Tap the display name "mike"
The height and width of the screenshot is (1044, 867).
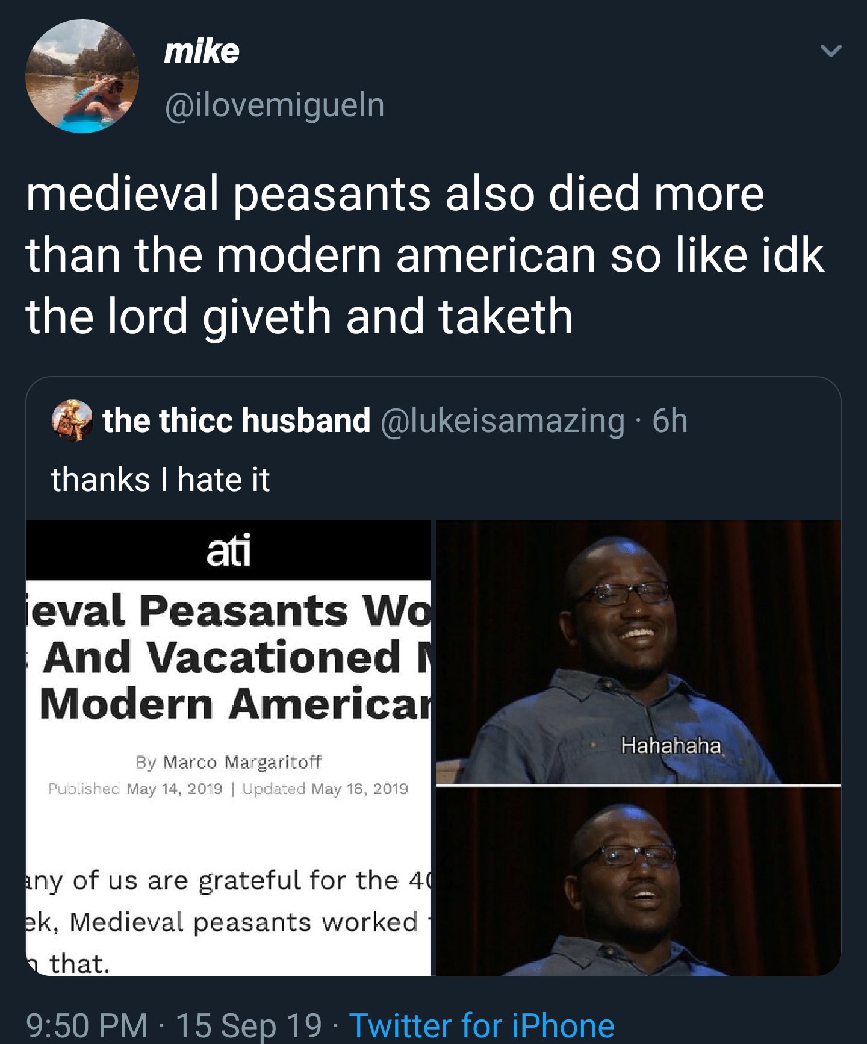[x=202, y=51]
